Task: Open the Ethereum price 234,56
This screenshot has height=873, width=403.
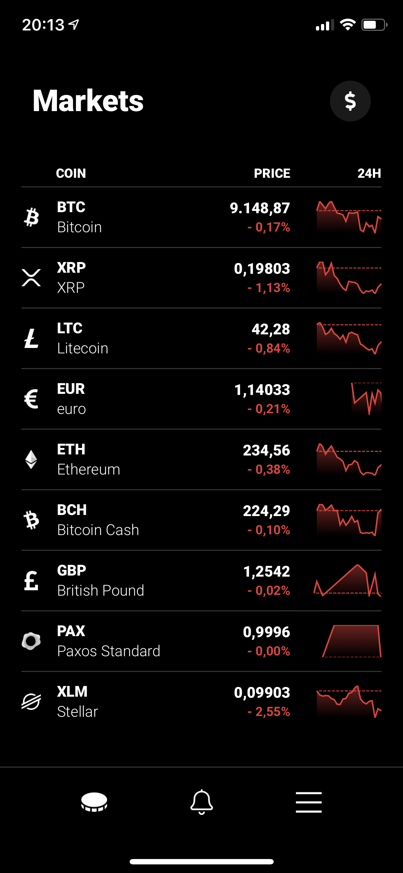Action: point(267,450)
